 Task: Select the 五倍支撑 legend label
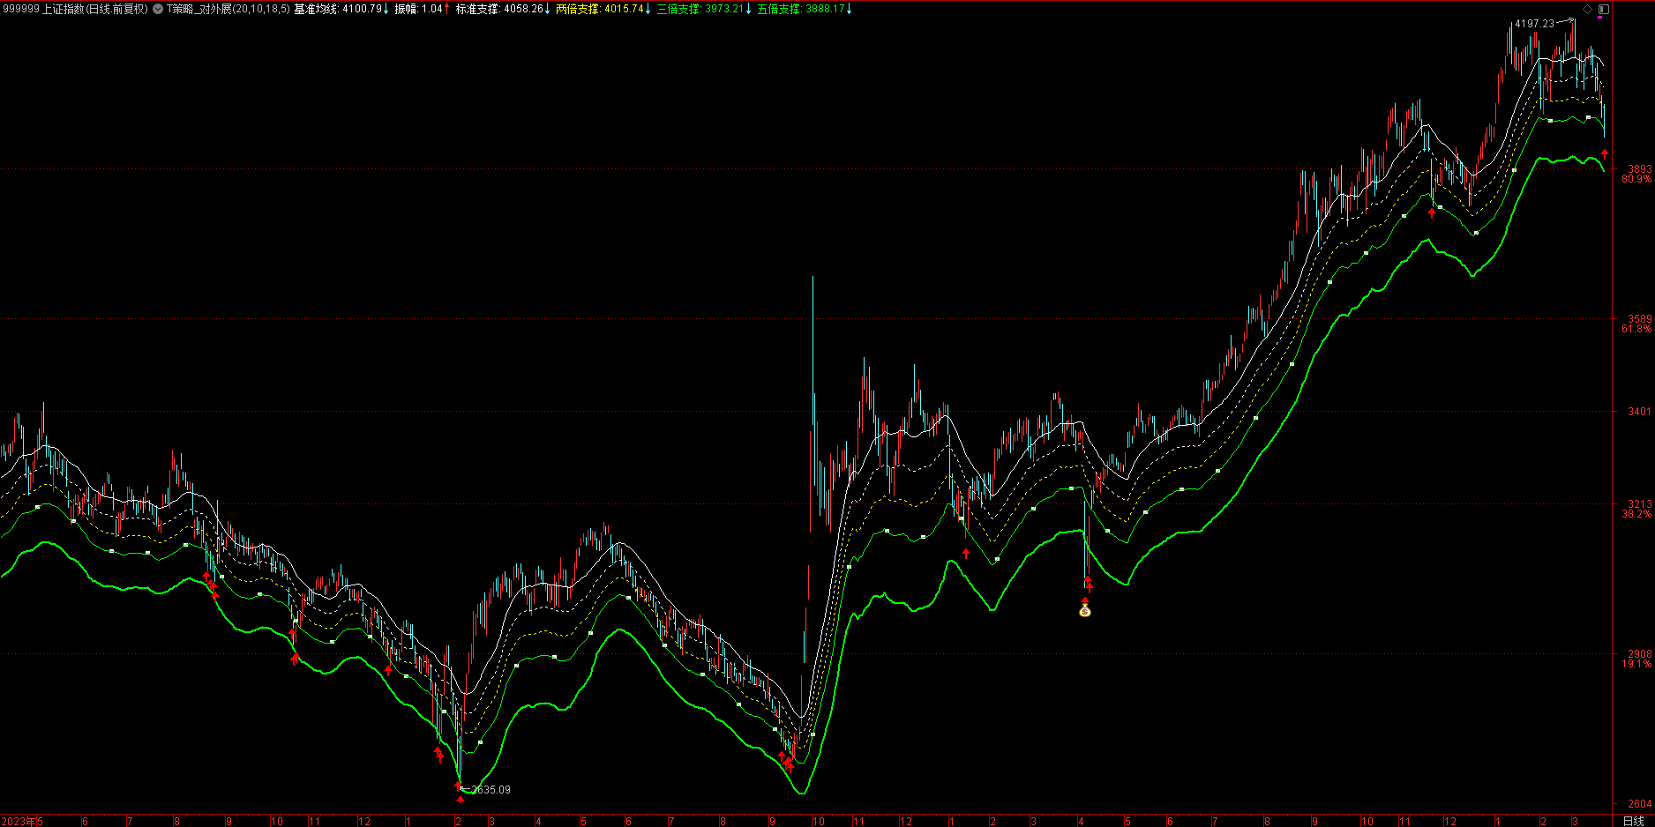(x=803, y=9)
